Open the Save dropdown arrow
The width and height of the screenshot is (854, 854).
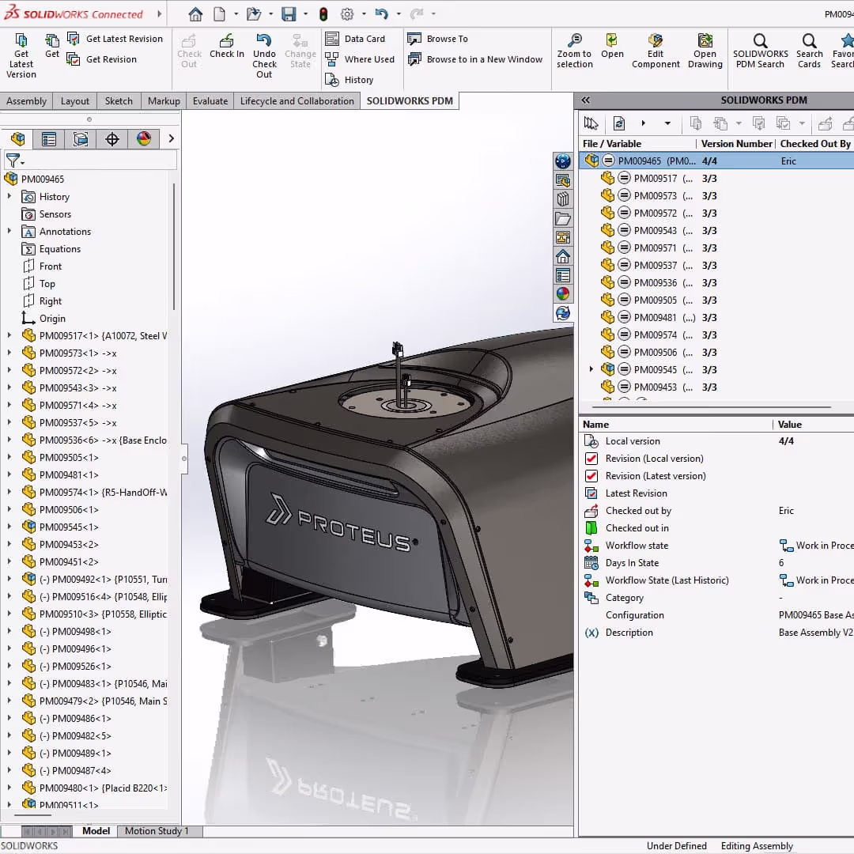305,14
